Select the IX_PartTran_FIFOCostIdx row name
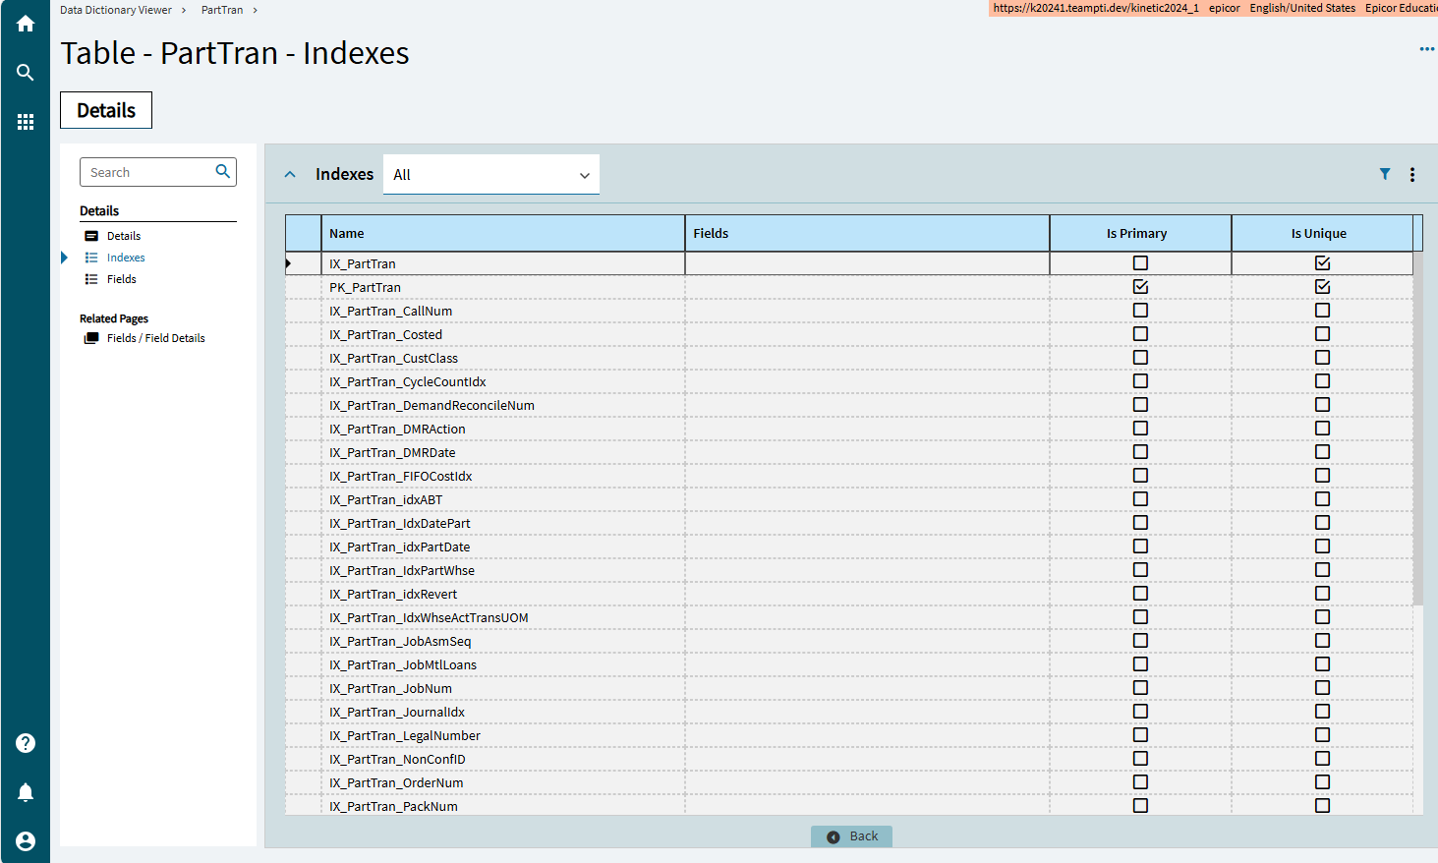Screen dimensions: 1438x863 pos(401,476)
